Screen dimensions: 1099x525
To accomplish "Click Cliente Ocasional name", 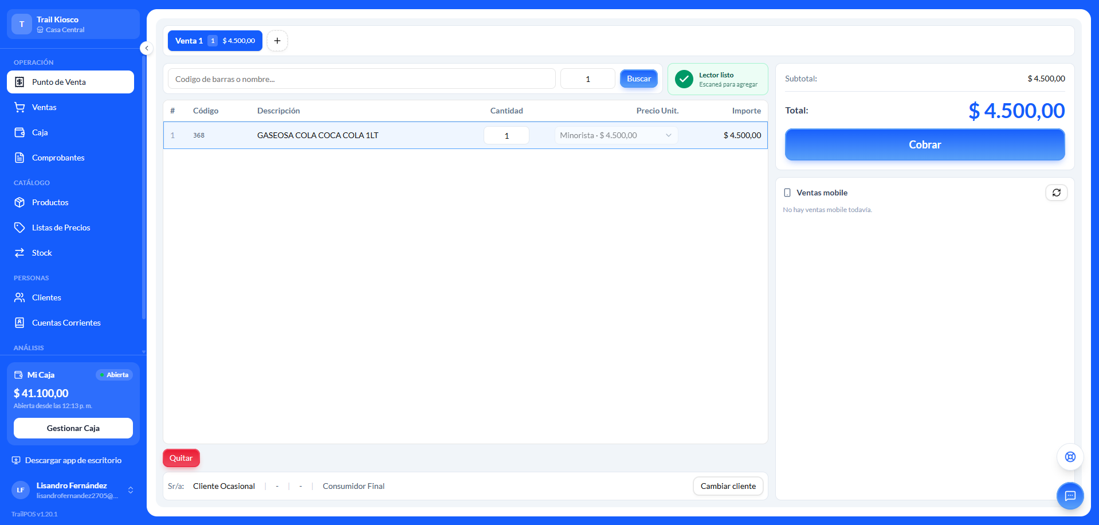I will tap(224, 486).
